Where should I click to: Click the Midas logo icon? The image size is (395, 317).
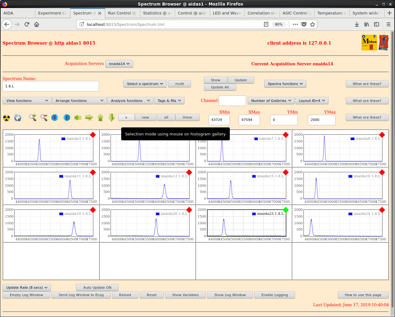click(x=369, y=42)
